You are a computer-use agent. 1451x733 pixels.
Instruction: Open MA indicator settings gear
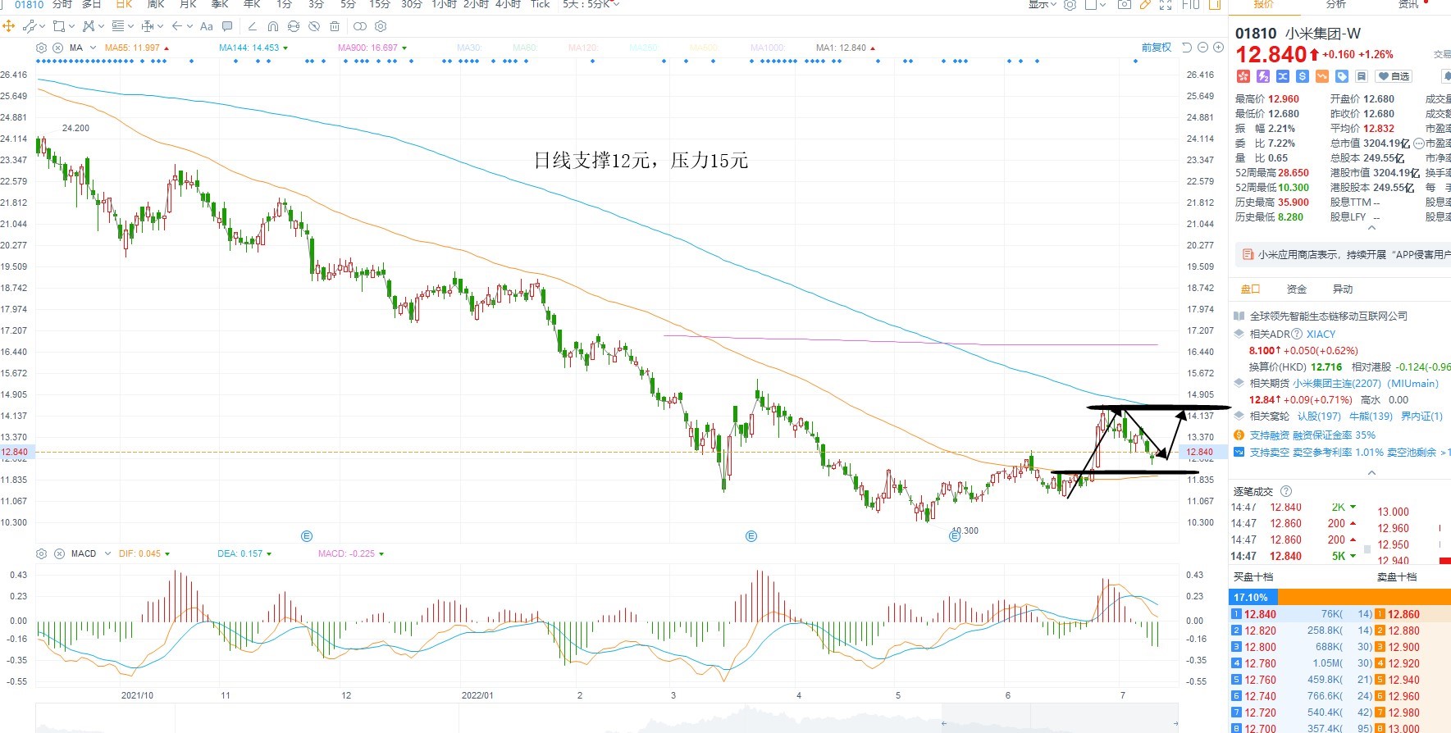(x=41, y=48)
